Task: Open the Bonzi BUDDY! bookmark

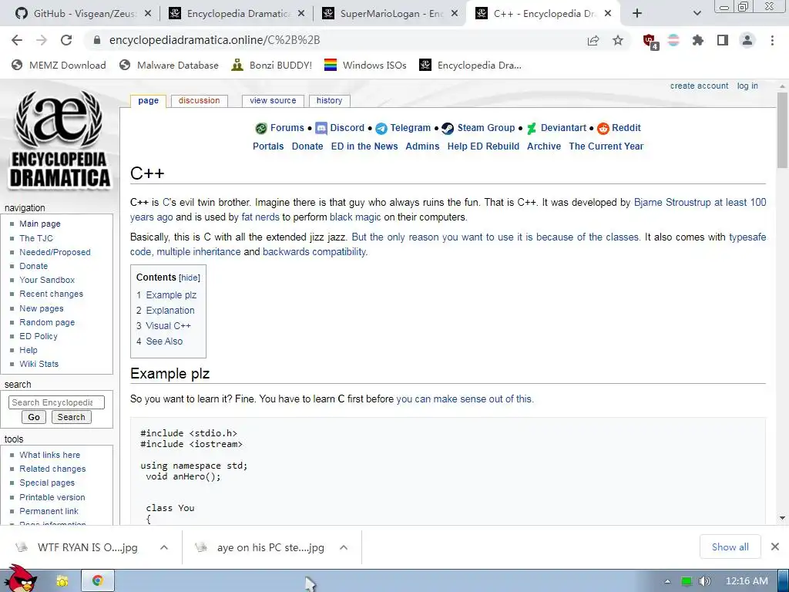Action: click(x=272, y=65)
